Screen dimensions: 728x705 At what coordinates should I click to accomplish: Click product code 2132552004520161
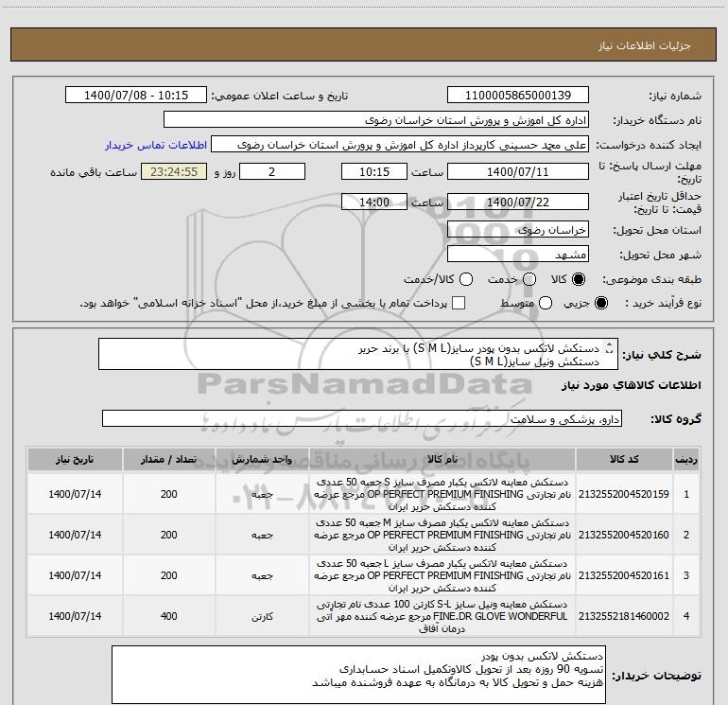click(x=624, y=575)
